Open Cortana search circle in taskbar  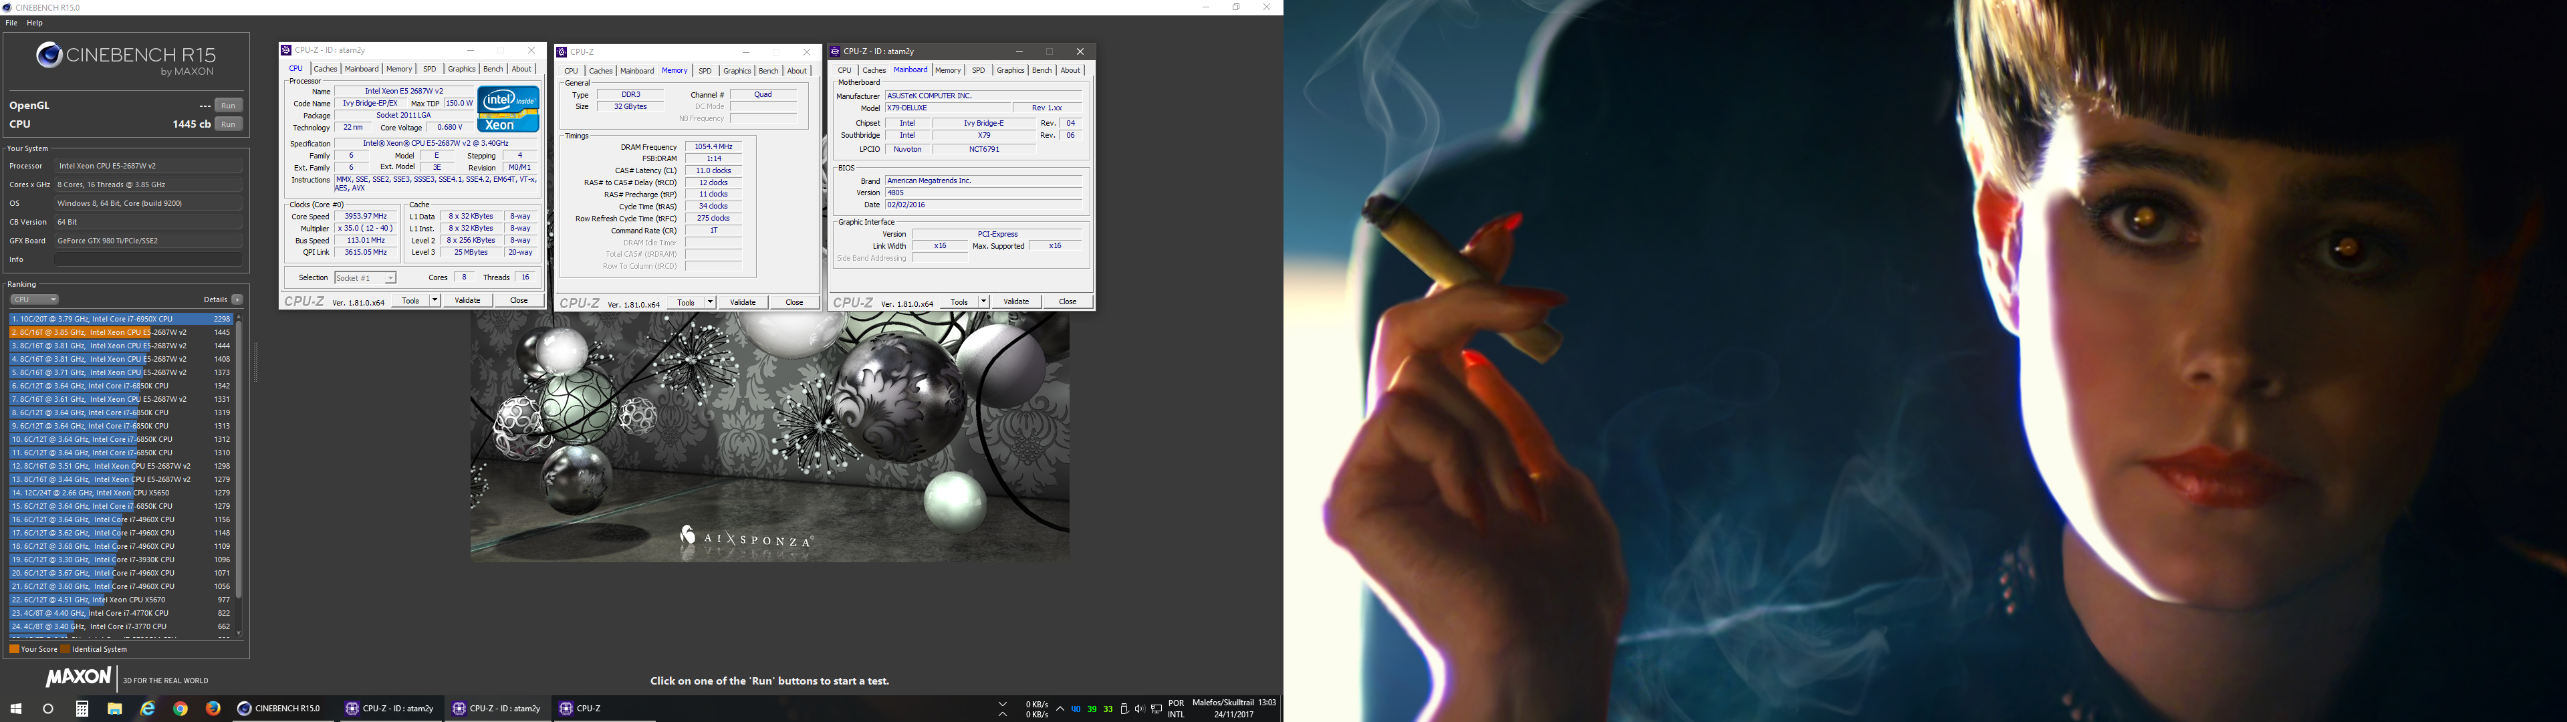tap(48, 709)
